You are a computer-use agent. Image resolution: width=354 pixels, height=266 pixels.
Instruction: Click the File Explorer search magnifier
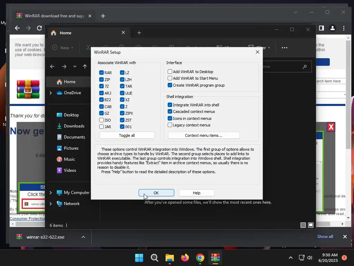[x=305, y=66]
